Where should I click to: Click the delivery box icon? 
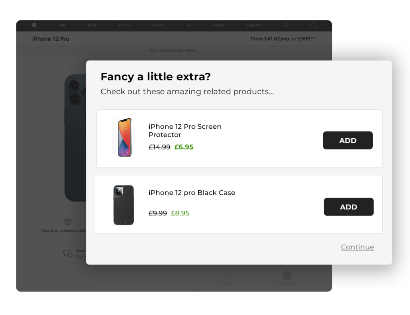click(x=68, y=221)
